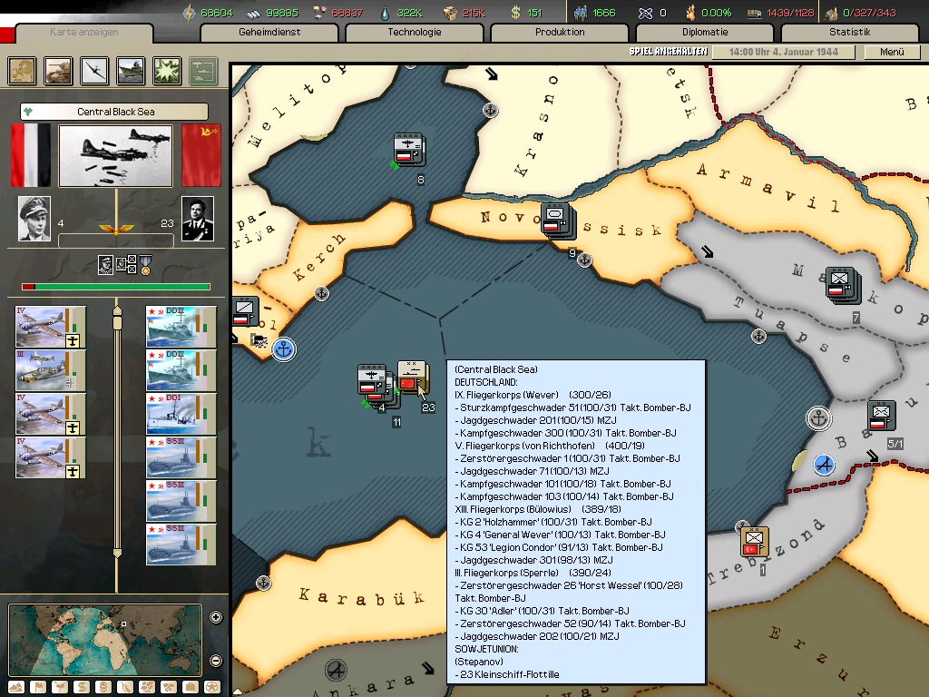This screenshot has height=697, width=929.
Task: Select the German air unit stack numbered 8
Action: (x=409, y=150)
